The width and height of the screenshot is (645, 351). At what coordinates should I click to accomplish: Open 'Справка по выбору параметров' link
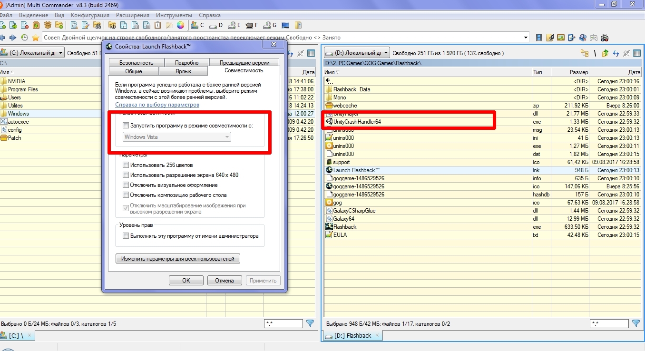[157, 105]
